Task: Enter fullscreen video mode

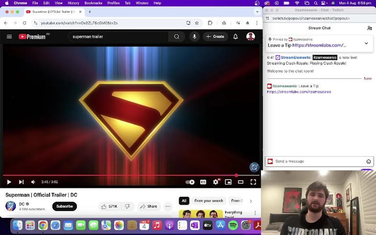Action: [x=253, y=182]
